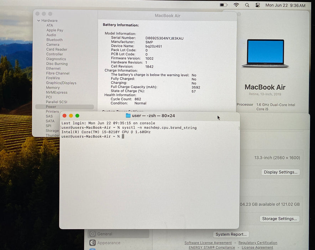Open Software License Agreement link
This screenshot has height=250, width=315.
pos(208,243)
